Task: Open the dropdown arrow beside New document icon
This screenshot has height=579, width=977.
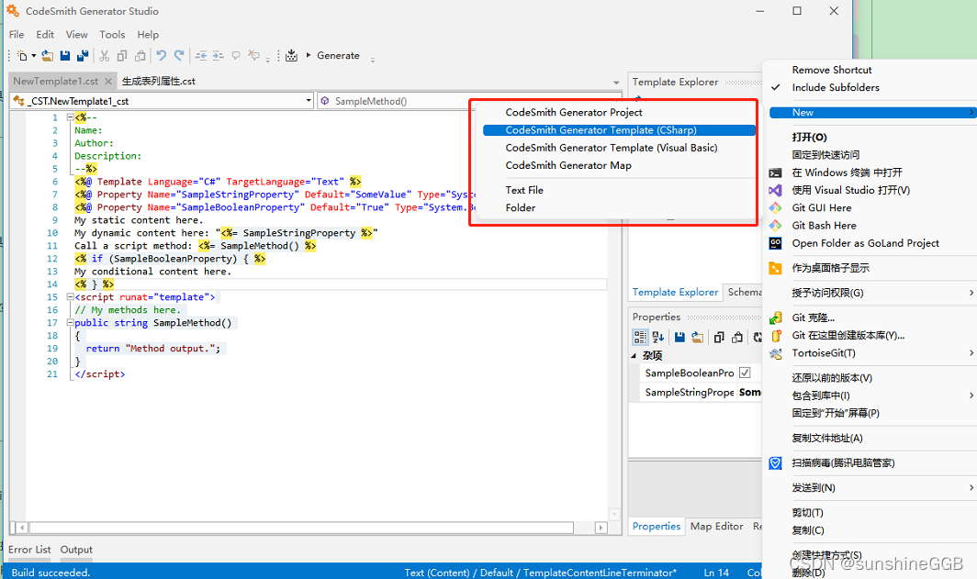Action: tap(34, 56)
